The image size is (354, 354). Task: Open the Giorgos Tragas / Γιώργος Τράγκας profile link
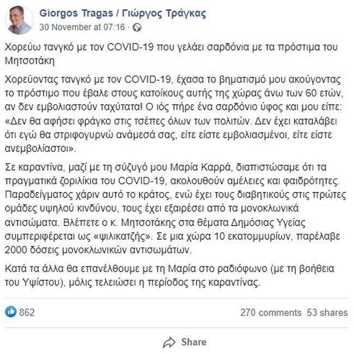coord(123,13)
